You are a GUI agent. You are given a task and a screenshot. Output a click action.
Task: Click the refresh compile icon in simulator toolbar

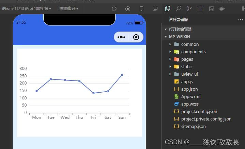tap(114, 9)
